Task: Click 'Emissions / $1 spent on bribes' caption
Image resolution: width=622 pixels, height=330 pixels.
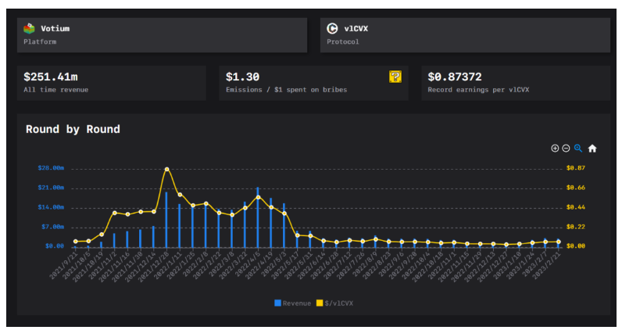Action: [x=287, y=90]
